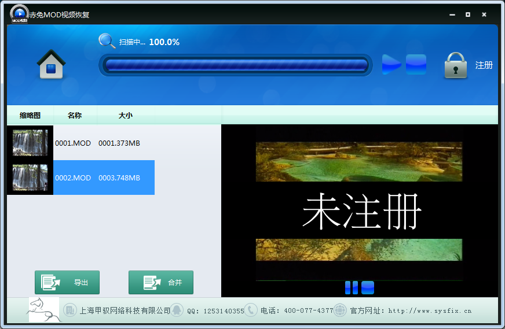
Task: Stop the video preview playback
Action: coord(368,287)
